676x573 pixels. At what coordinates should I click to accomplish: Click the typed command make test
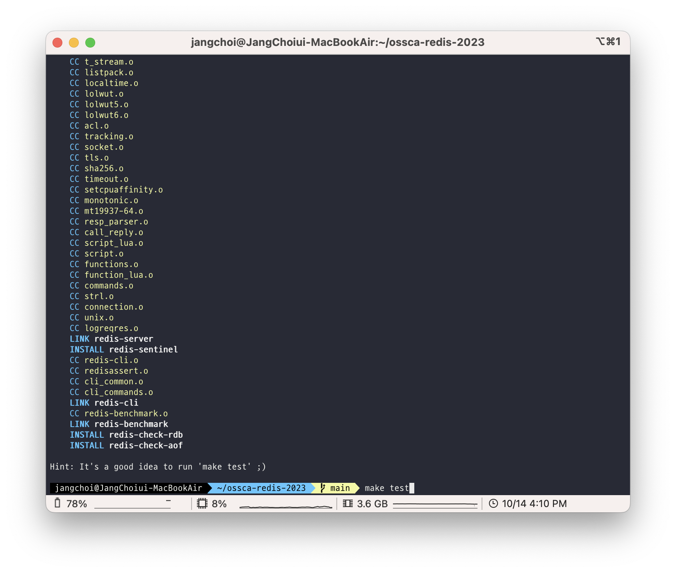tap(387, 488)
